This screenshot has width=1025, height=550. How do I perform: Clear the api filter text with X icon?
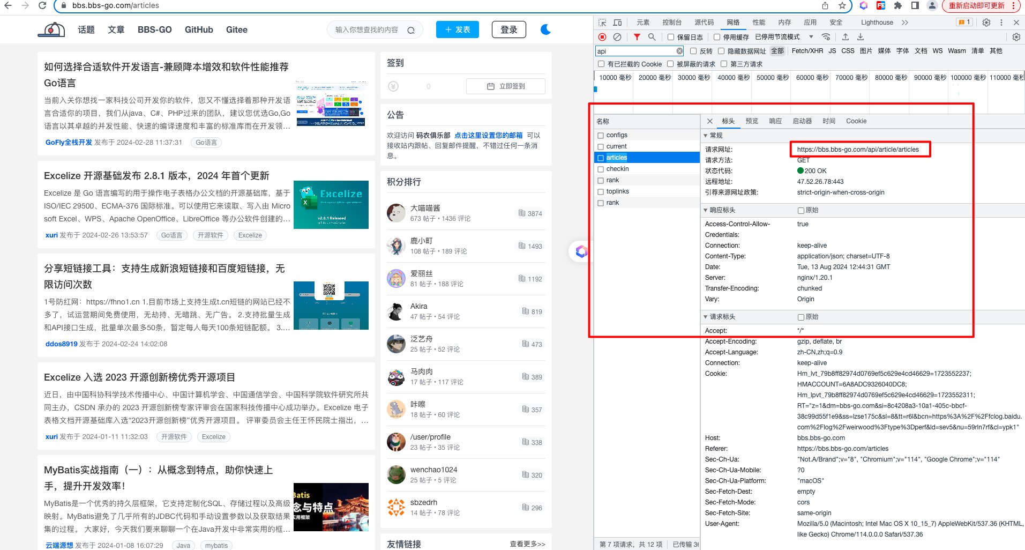679,51
